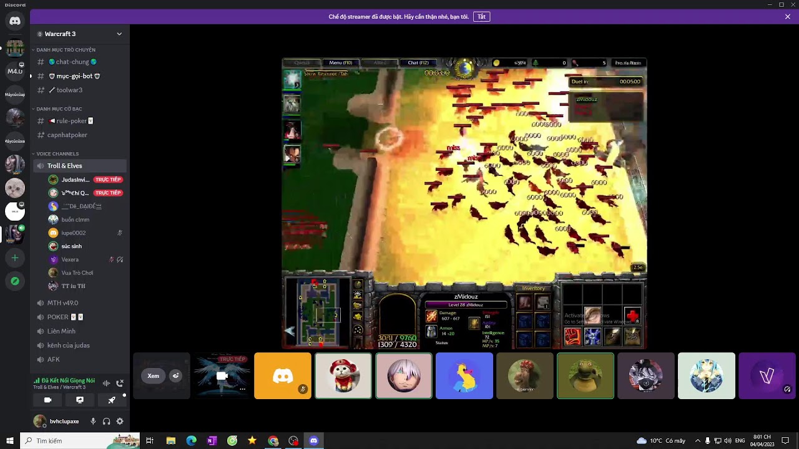Launch Microsoft Edge from the taskbar
The width and height of the screenshot is (799, 449).
(192, 441)
